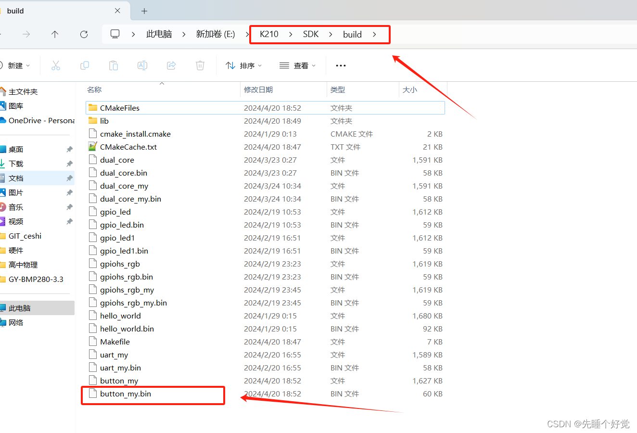Expand chevron after build in address bar
The height and width of the screenshot is (433, 637).
[374, 34]
